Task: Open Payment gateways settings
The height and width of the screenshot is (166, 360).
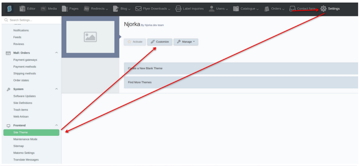Action: coord(25,60)
